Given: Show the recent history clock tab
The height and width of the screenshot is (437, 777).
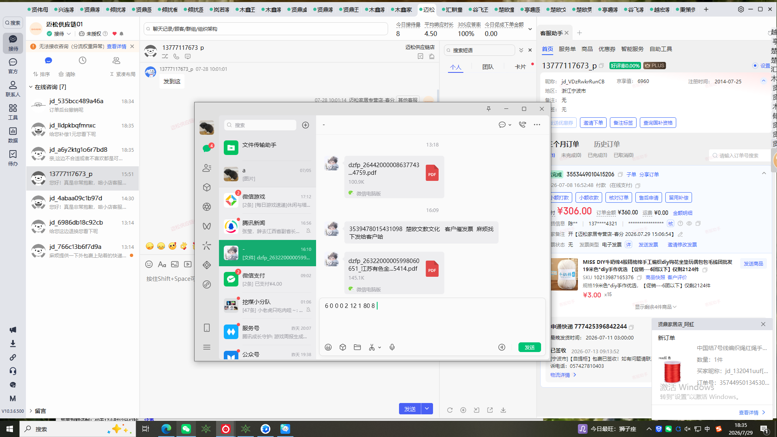Looking at the screenshot, I should (83, 60).
